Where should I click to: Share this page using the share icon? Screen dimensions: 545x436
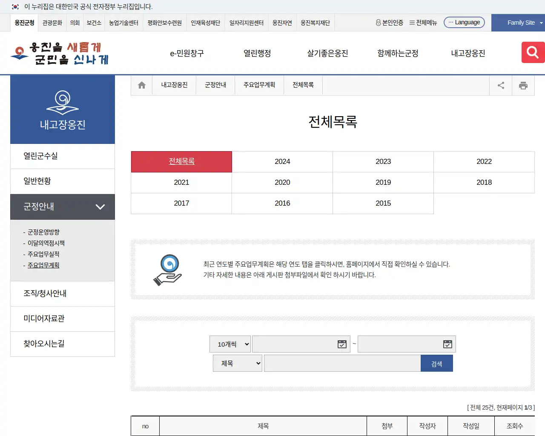tap(500, 85)
